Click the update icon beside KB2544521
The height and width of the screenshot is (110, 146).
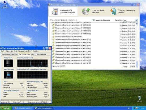coord(53,57)
